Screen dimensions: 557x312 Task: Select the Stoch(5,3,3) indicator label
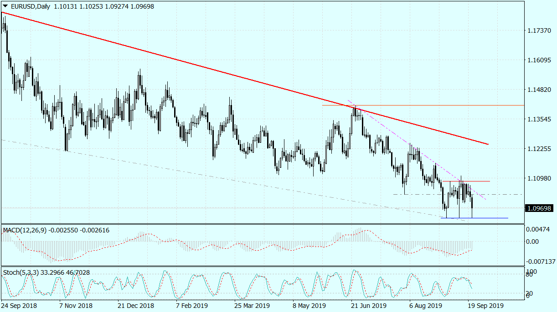[x=21, y=272]
